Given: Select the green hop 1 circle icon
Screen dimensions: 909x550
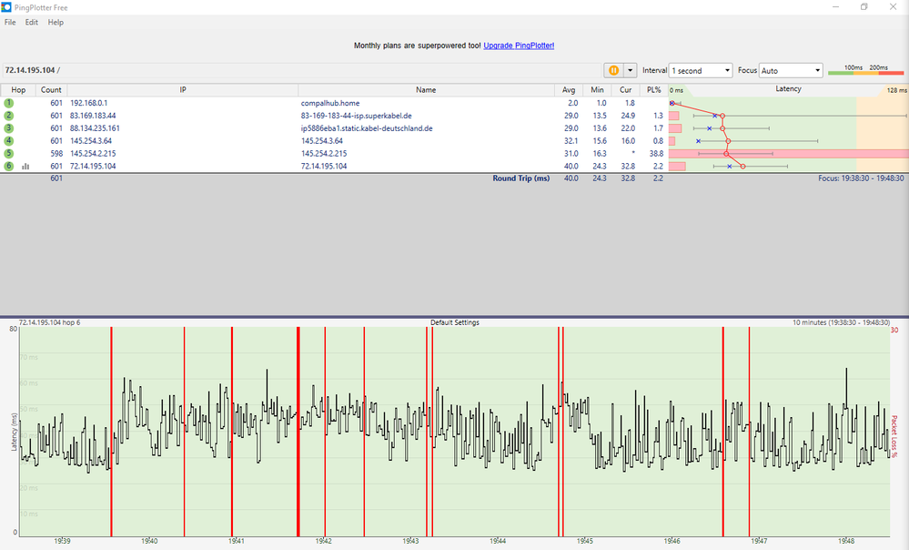Looking at the screenshot, I should (x=9, y=103).
